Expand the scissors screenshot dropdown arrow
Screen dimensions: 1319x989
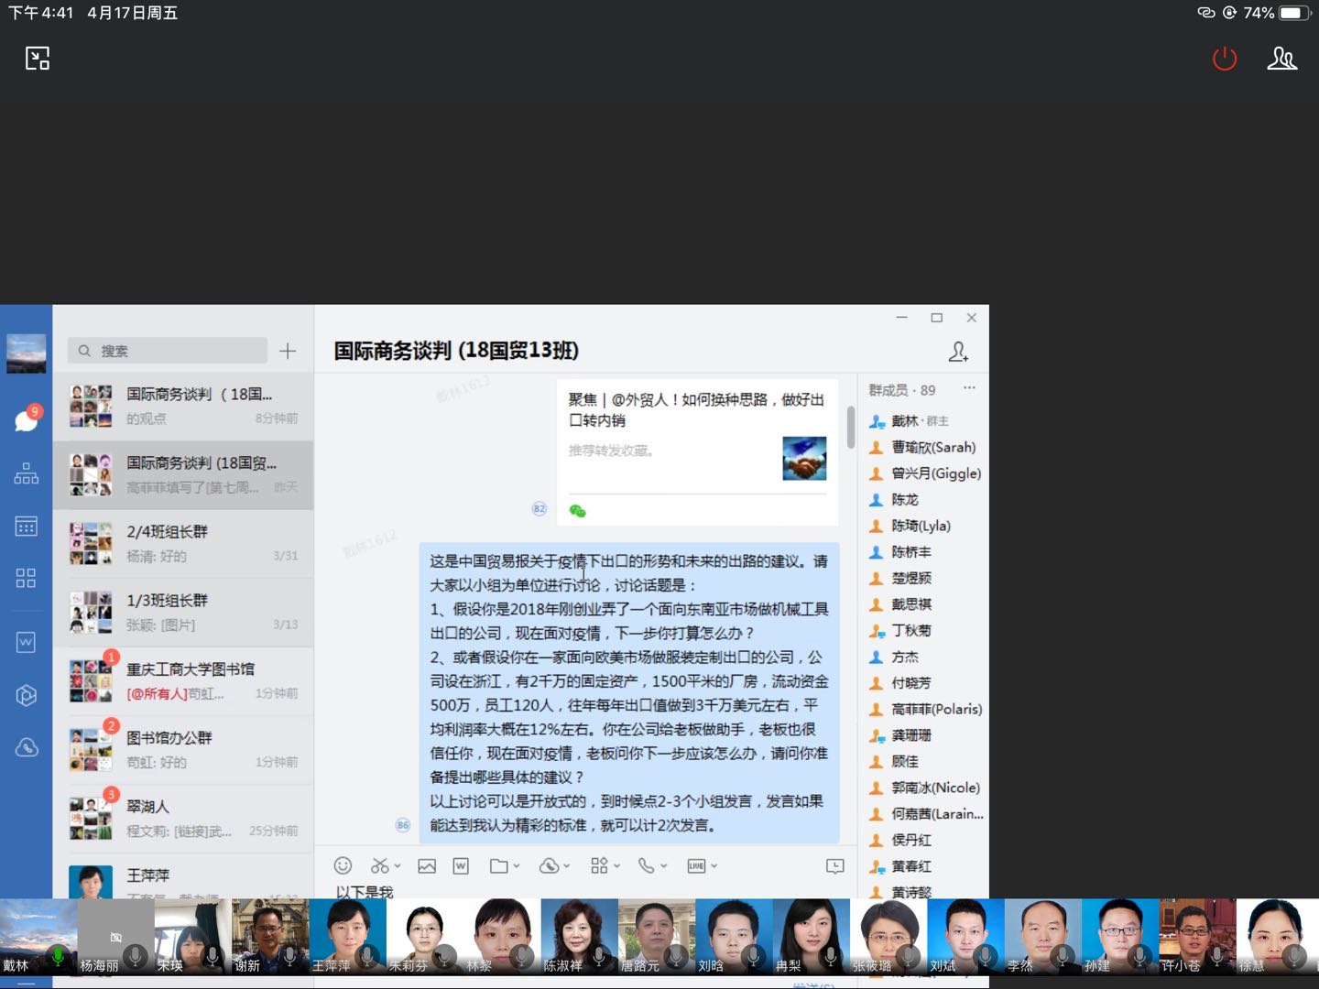pos(398,865)
